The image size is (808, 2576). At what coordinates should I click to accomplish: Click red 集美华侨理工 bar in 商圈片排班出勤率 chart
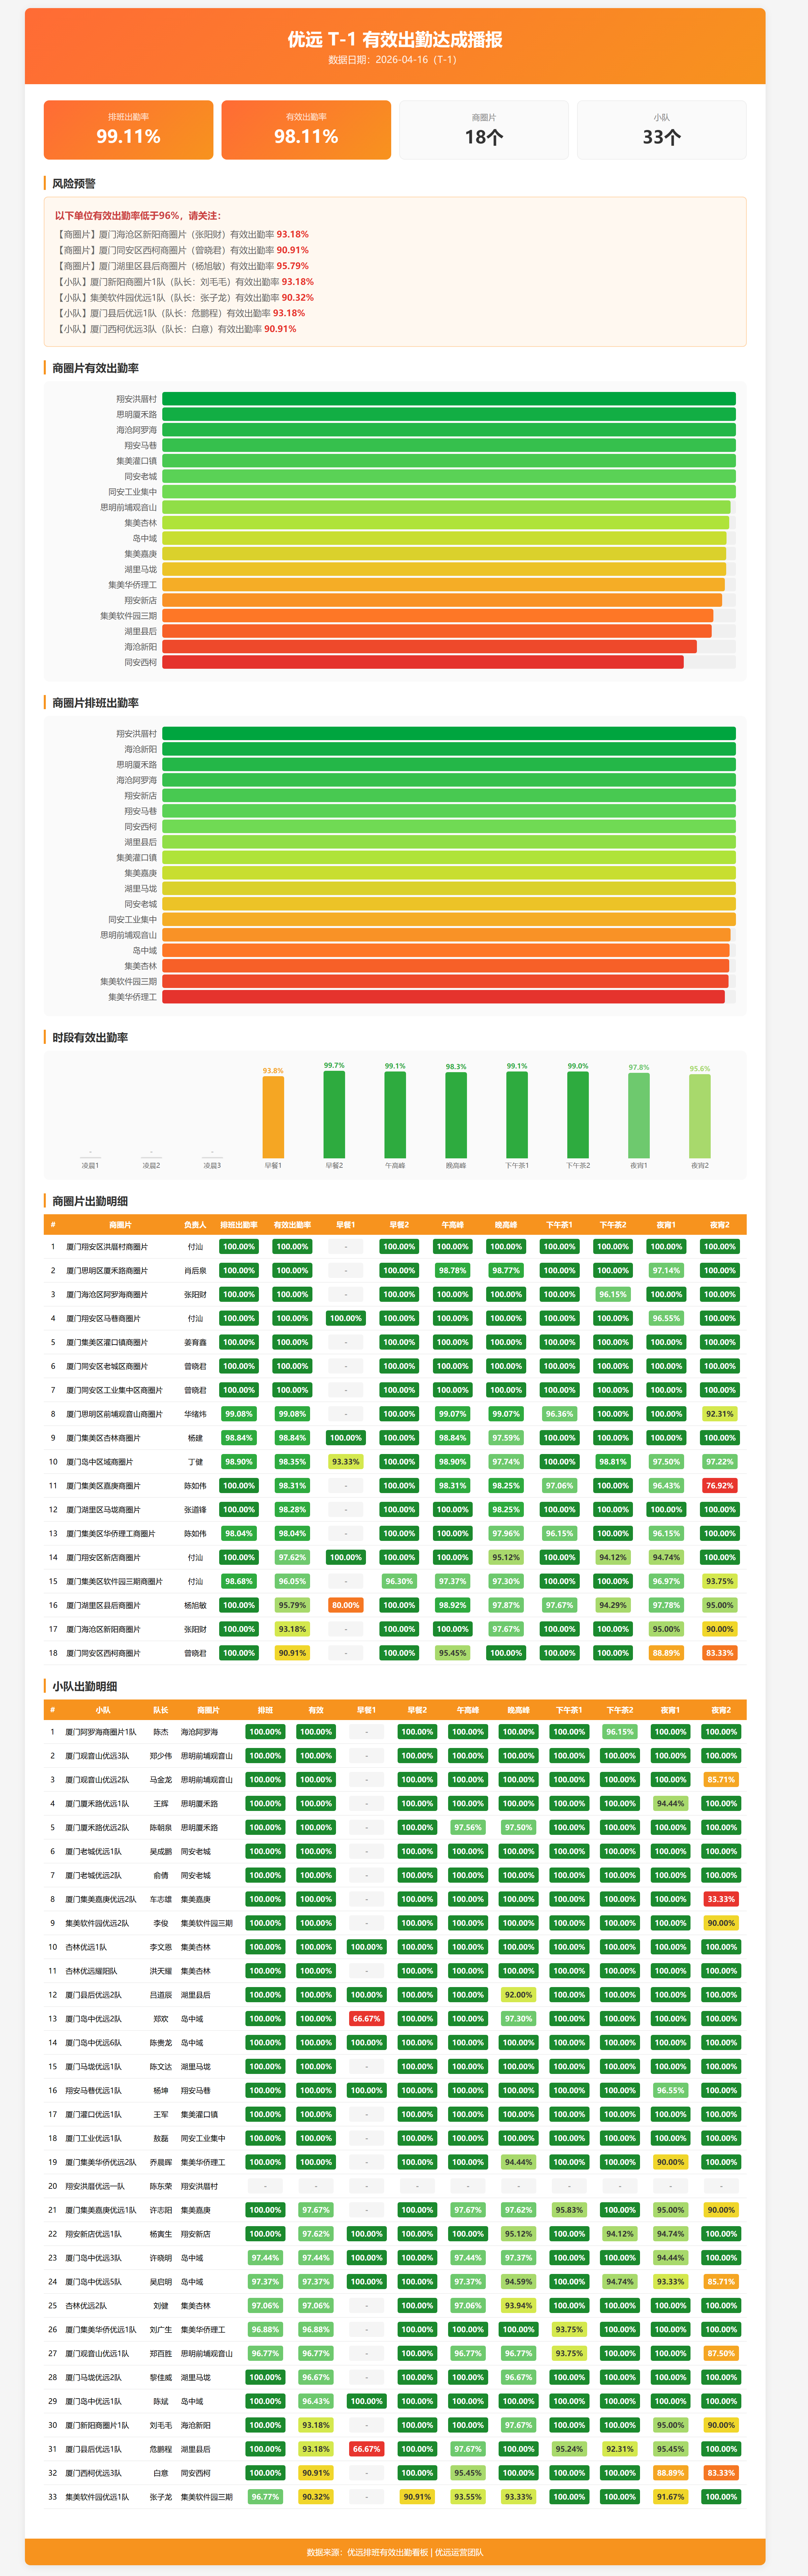(443, 997)
